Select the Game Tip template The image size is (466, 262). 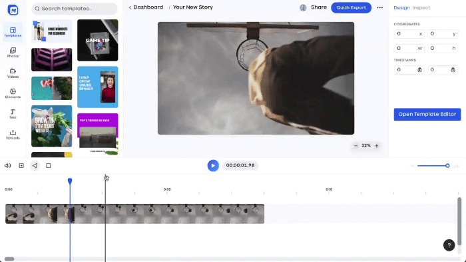tap(97, 40)
